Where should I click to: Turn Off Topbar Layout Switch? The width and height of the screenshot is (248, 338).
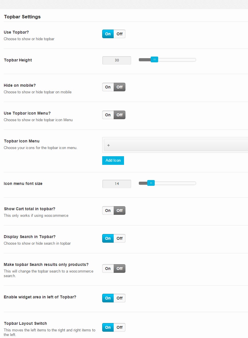click(119, 327)
